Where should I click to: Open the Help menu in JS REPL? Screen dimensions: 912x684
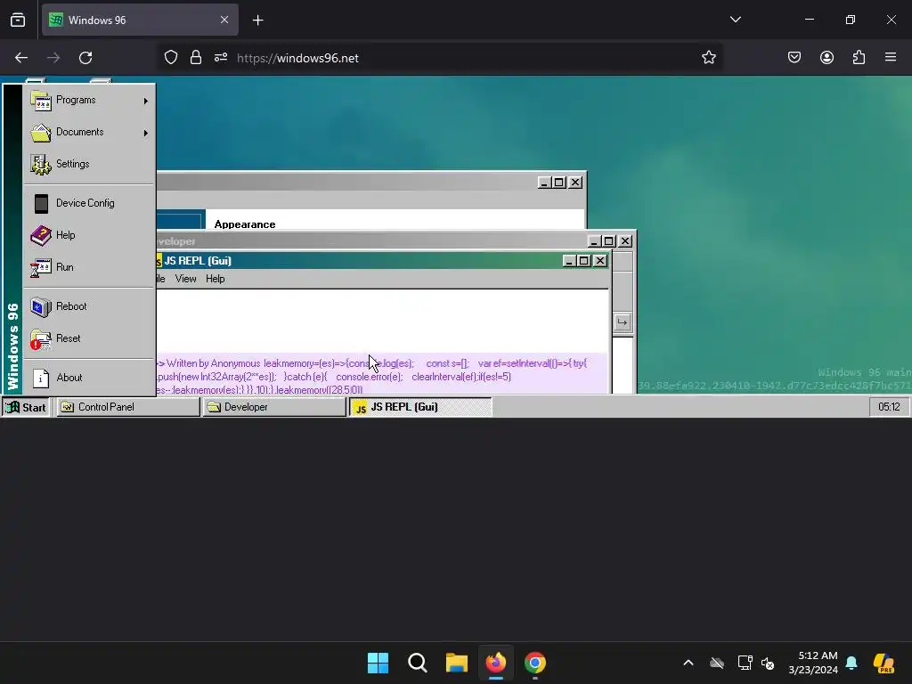coord(216,279)
